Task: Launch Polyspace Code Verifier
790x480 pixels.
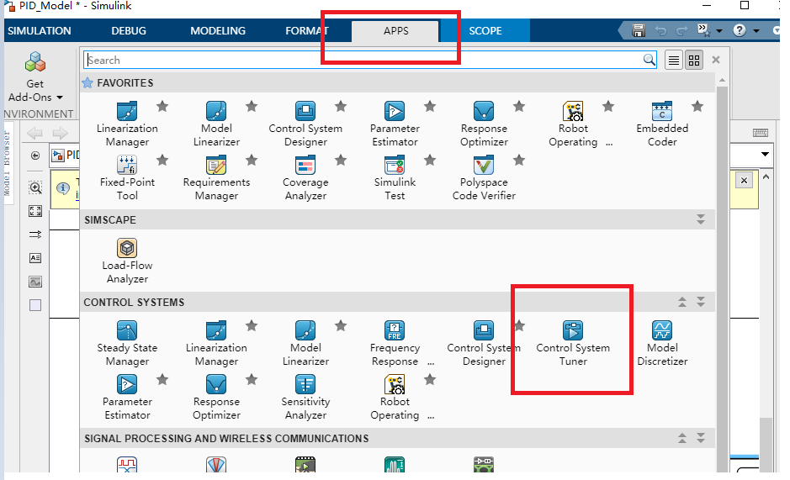Action: [x=484, y=177]
